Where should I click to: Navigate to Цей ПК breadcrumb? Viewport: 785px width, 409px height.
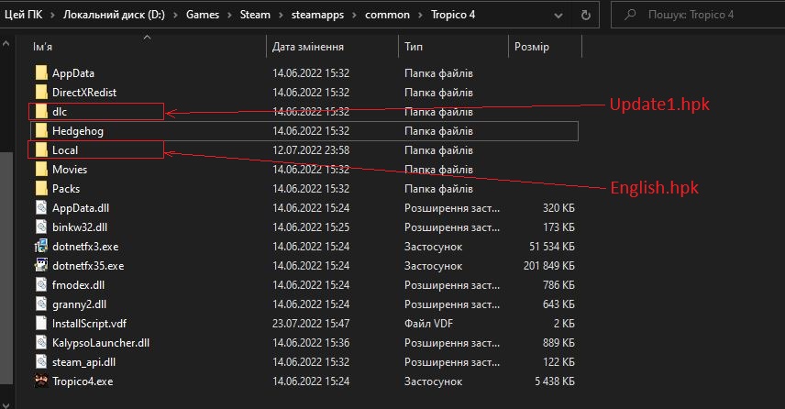24,15
